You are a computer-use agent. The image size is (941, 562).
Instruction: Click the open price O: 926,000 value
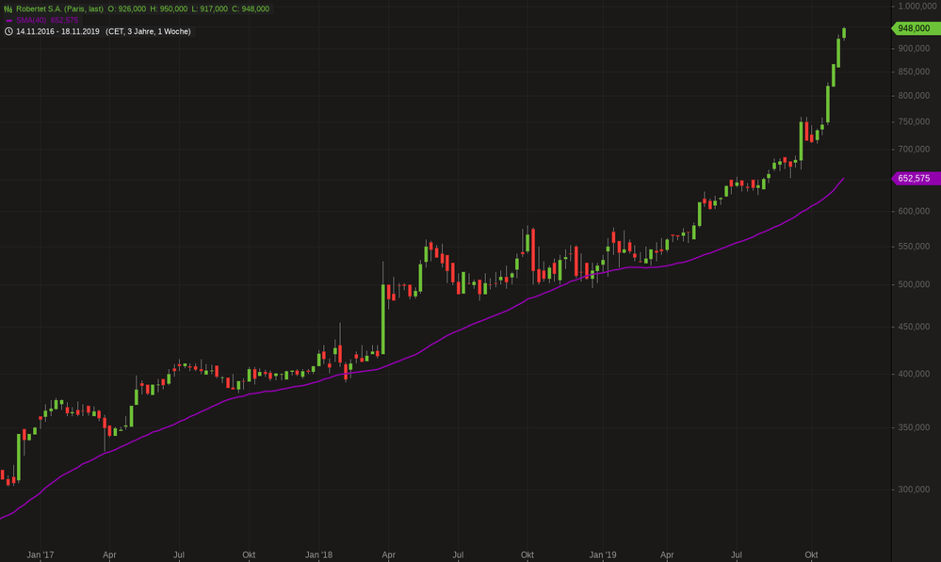[125, 8]
